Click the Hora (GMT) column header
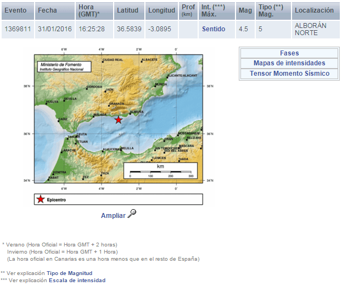This screenshot has width=342, height=286. tap(94, 11)
